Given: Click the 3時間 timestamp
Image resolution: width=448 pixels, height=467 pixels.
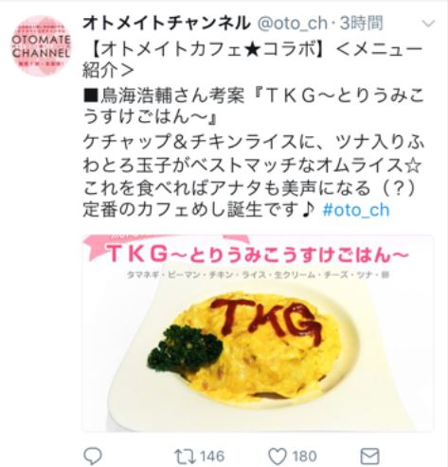Looking at the screenshot, I should click(x=362, y=24).
